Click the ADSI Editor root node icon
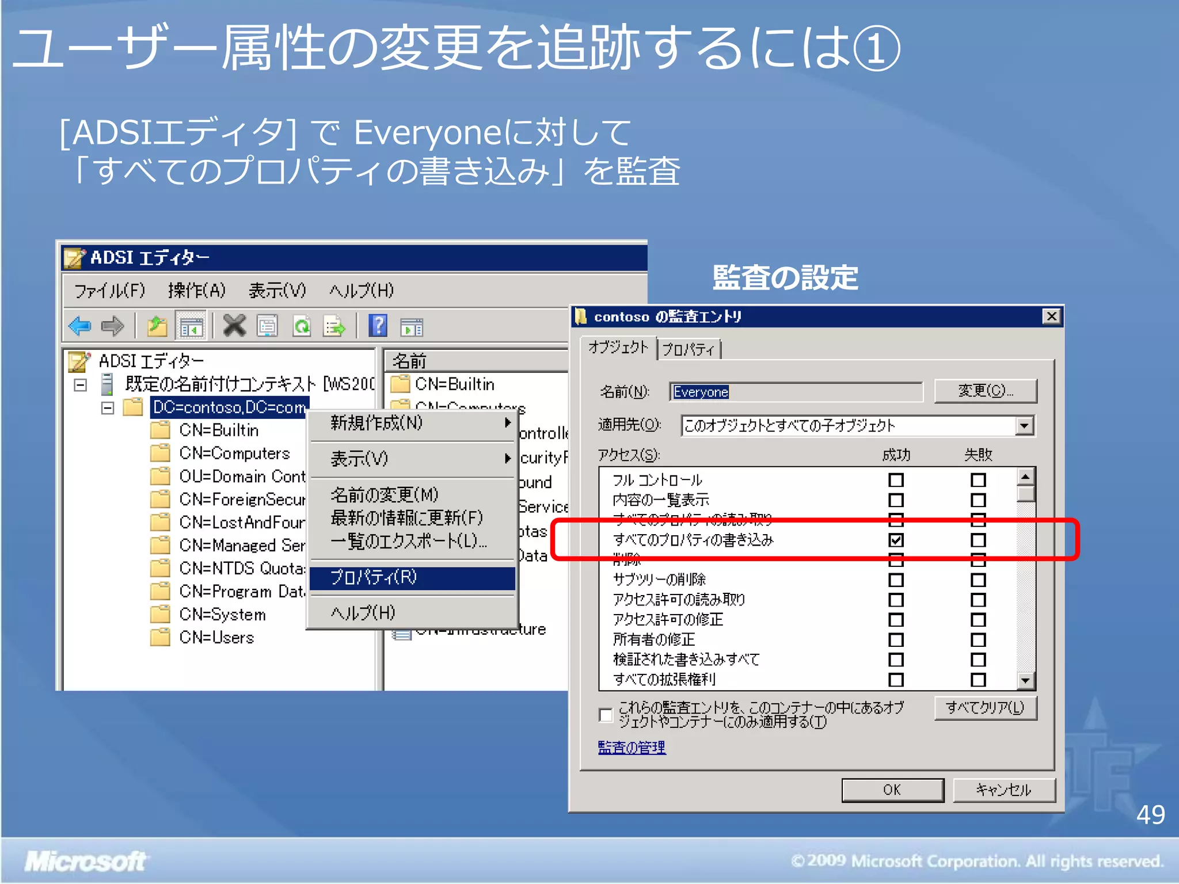 click(79, 361)
